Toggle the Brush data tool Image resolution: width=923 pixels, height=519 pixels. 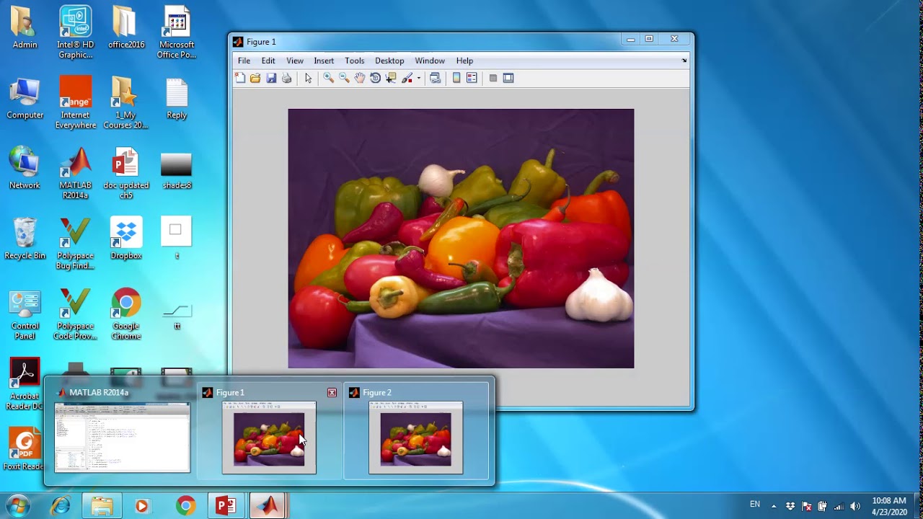click(x=407, y=78)
